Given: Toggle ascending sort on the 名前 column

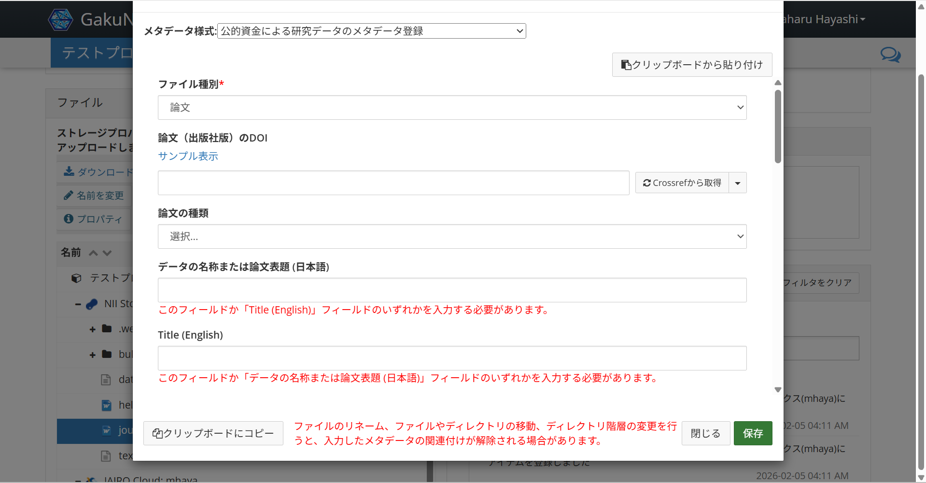Looking at the screenshot, I should coord(93,253).
